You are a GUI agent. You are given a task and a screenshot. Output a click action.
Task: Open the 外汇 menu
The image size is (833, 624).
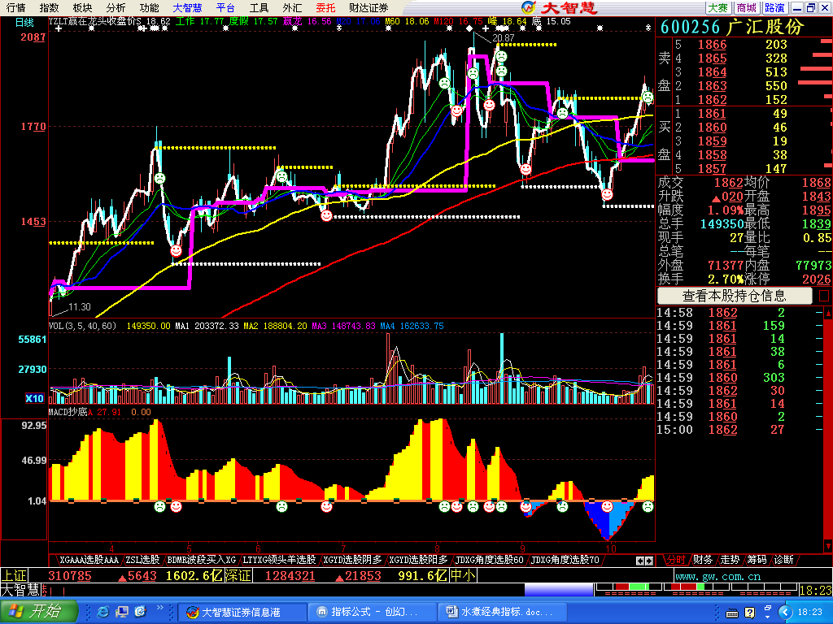tap(292, 7)
